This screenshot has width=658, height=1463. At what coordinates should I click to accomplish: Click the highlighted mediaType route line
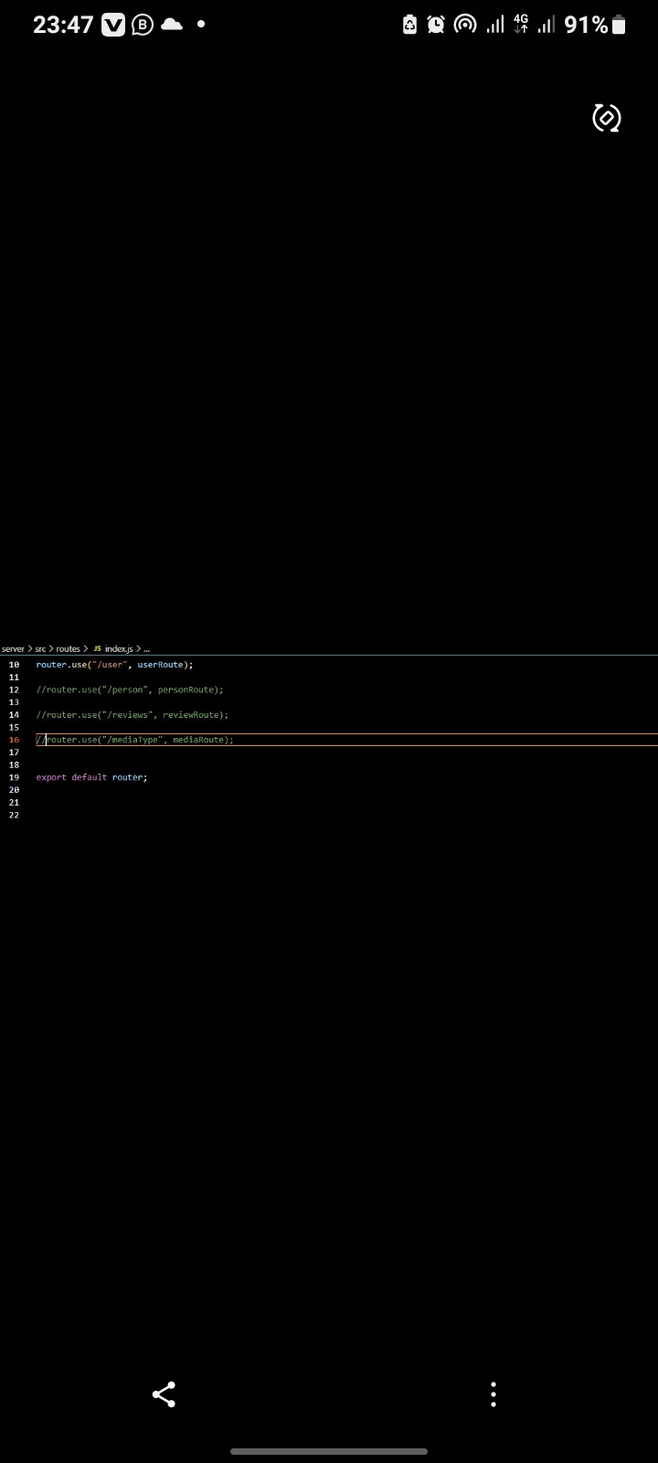click(137, 740)
